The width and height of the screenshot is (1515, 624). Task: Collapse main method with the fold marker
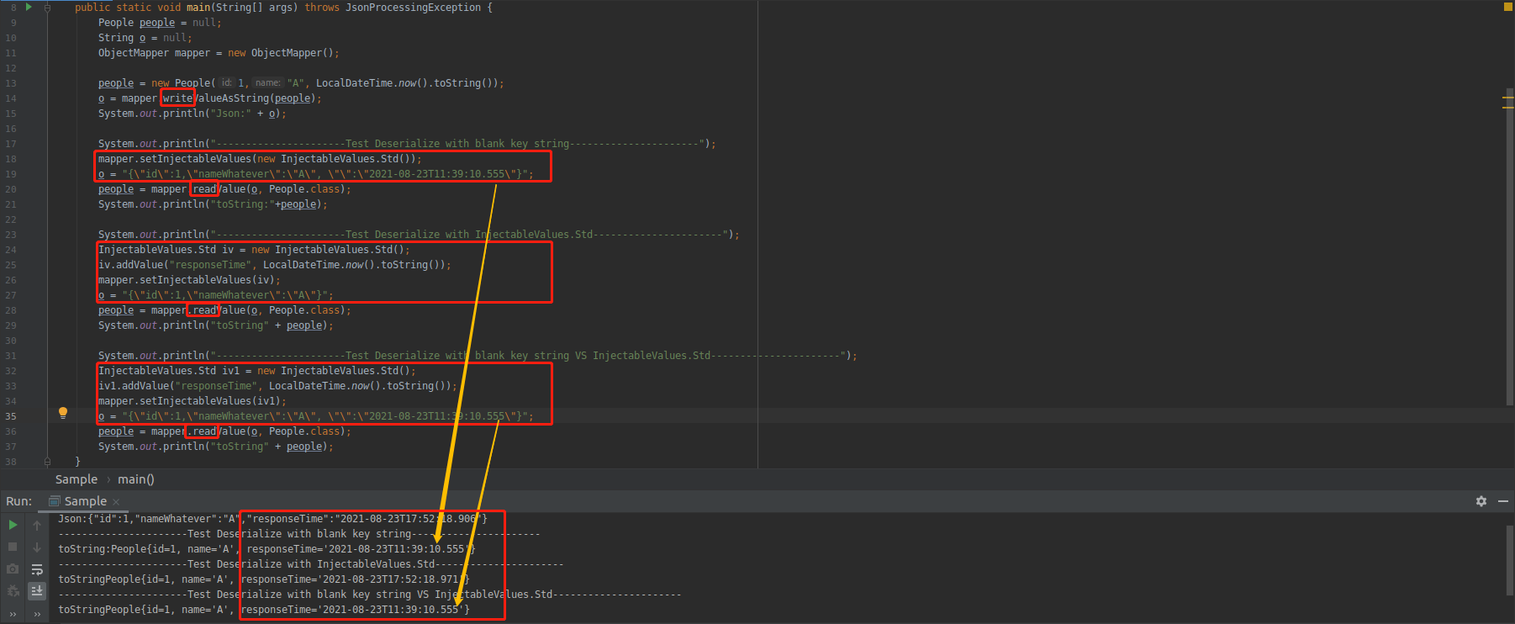click(47, 8)
